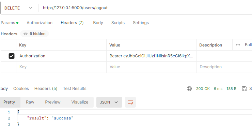Select the Headers (7) request tab

(x=72, y=23)
